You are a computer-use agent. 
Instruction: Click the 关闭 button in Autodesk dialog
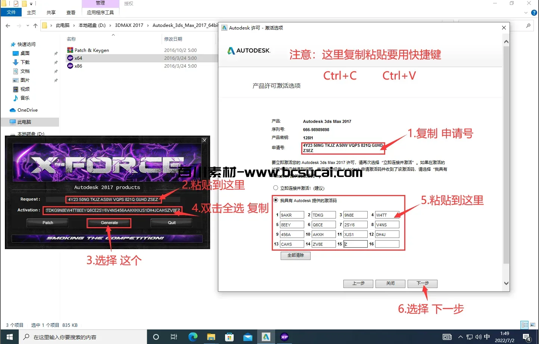click(x=390, y=283)
